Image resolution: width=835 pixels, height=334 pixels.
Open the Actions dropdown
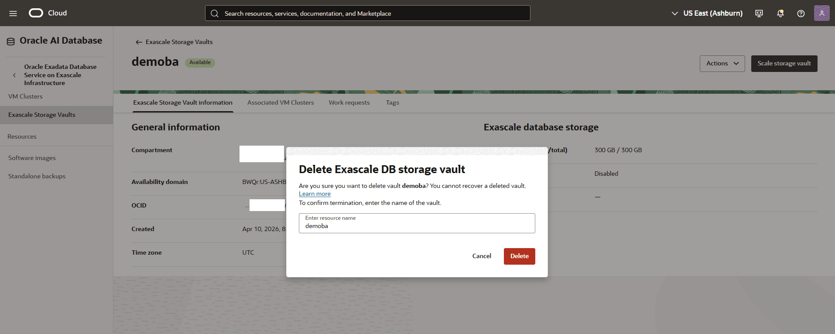(722, 64)
